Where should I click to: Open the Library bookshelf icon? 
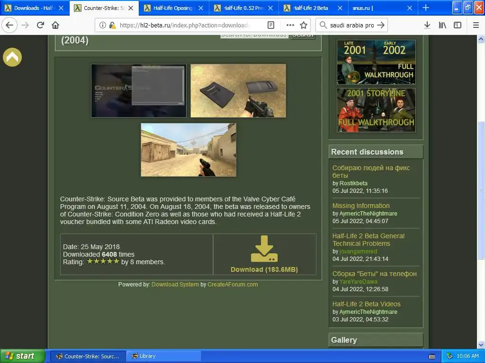pos(442,25)
